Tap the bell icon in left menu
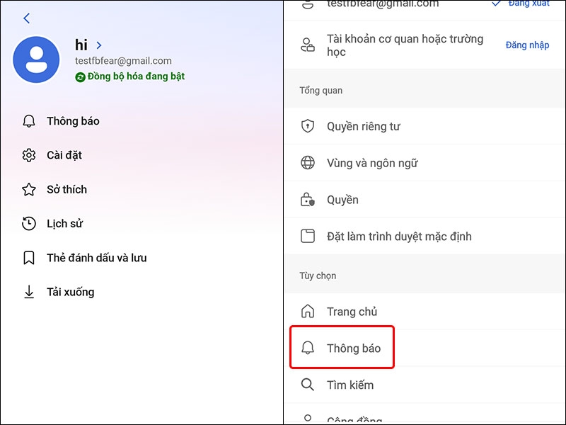The height and width of the screenshot is (425, 566). tap(29, 121)
